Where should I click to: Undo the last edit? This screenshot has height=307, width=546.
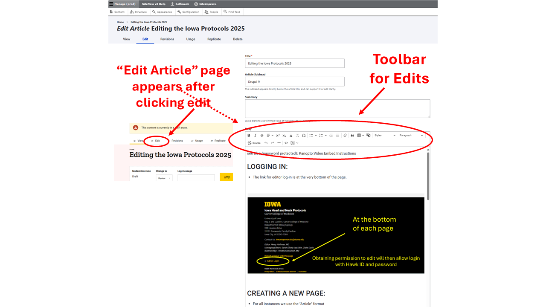(266, 143)
